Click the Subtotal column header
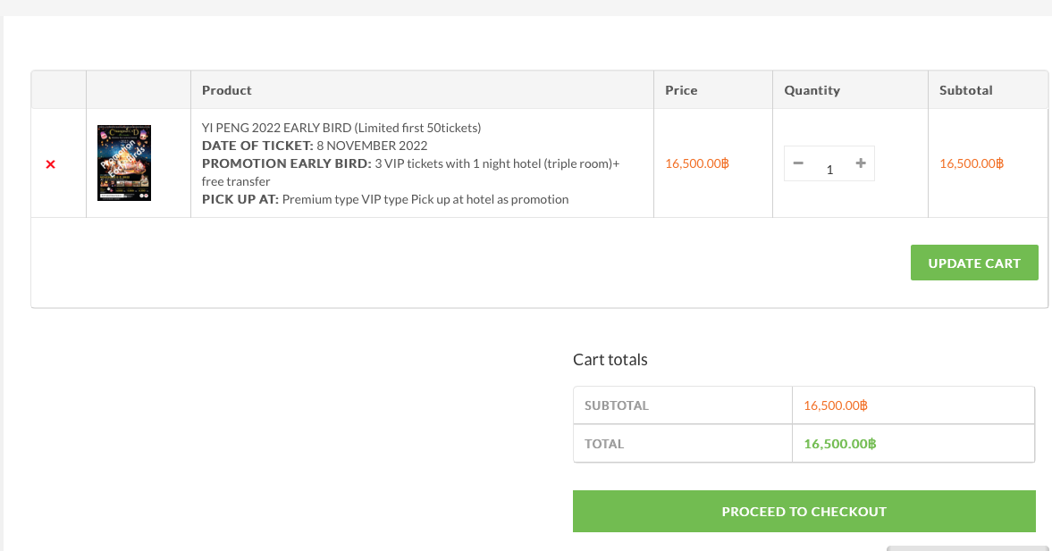Viewport: 1052px width, 551px height. [966, 89]
